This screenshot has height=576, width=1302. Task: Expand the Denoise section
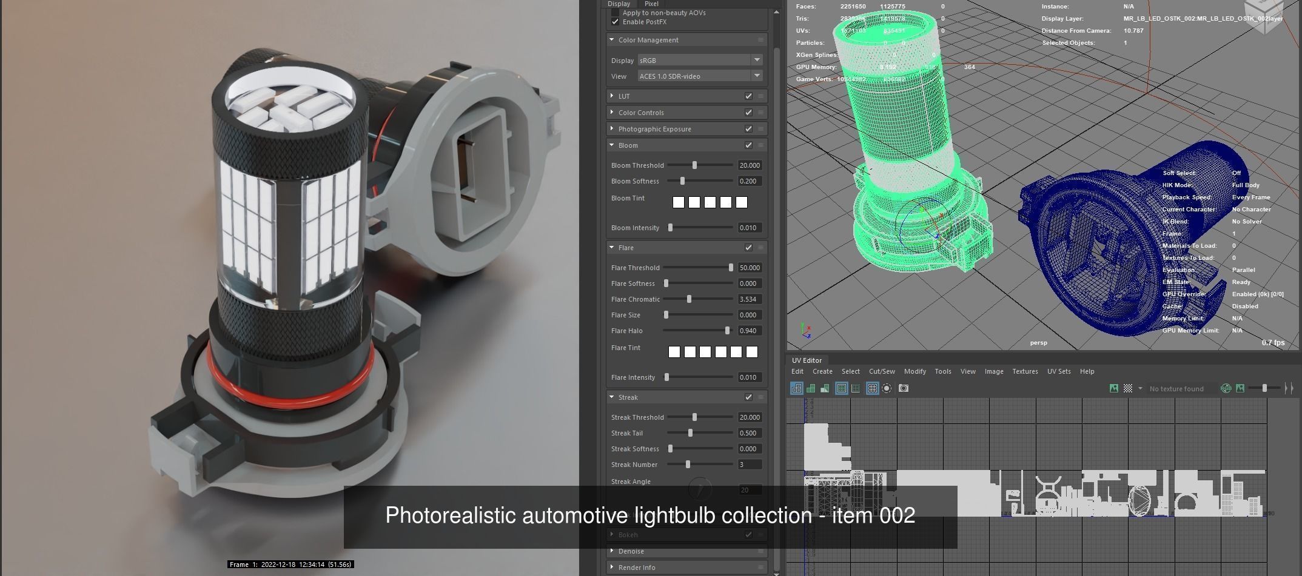pos(611,551)
